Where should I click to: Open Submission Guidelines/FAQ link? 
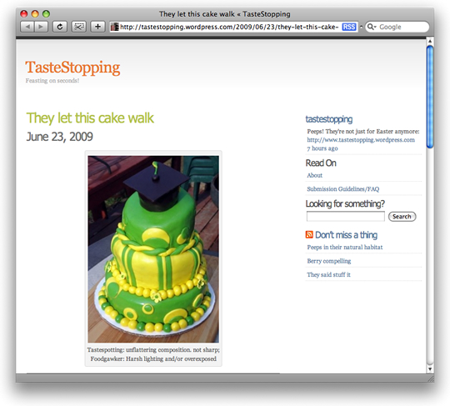point(343,189)
